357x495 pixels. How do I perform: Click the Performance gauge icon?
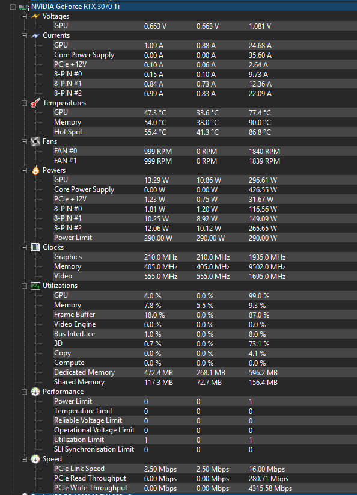point(35,392)
